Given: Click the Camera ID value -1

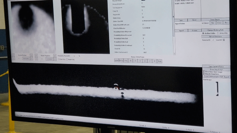Looking at the screenshot, I should click(213, 40).
